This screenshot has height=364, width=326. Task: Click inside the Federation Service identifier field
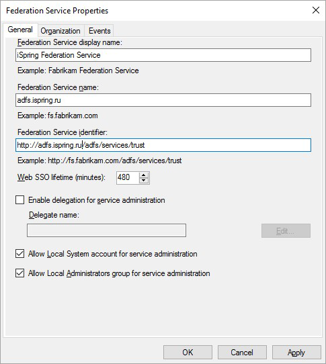click(x=163, y=145)
